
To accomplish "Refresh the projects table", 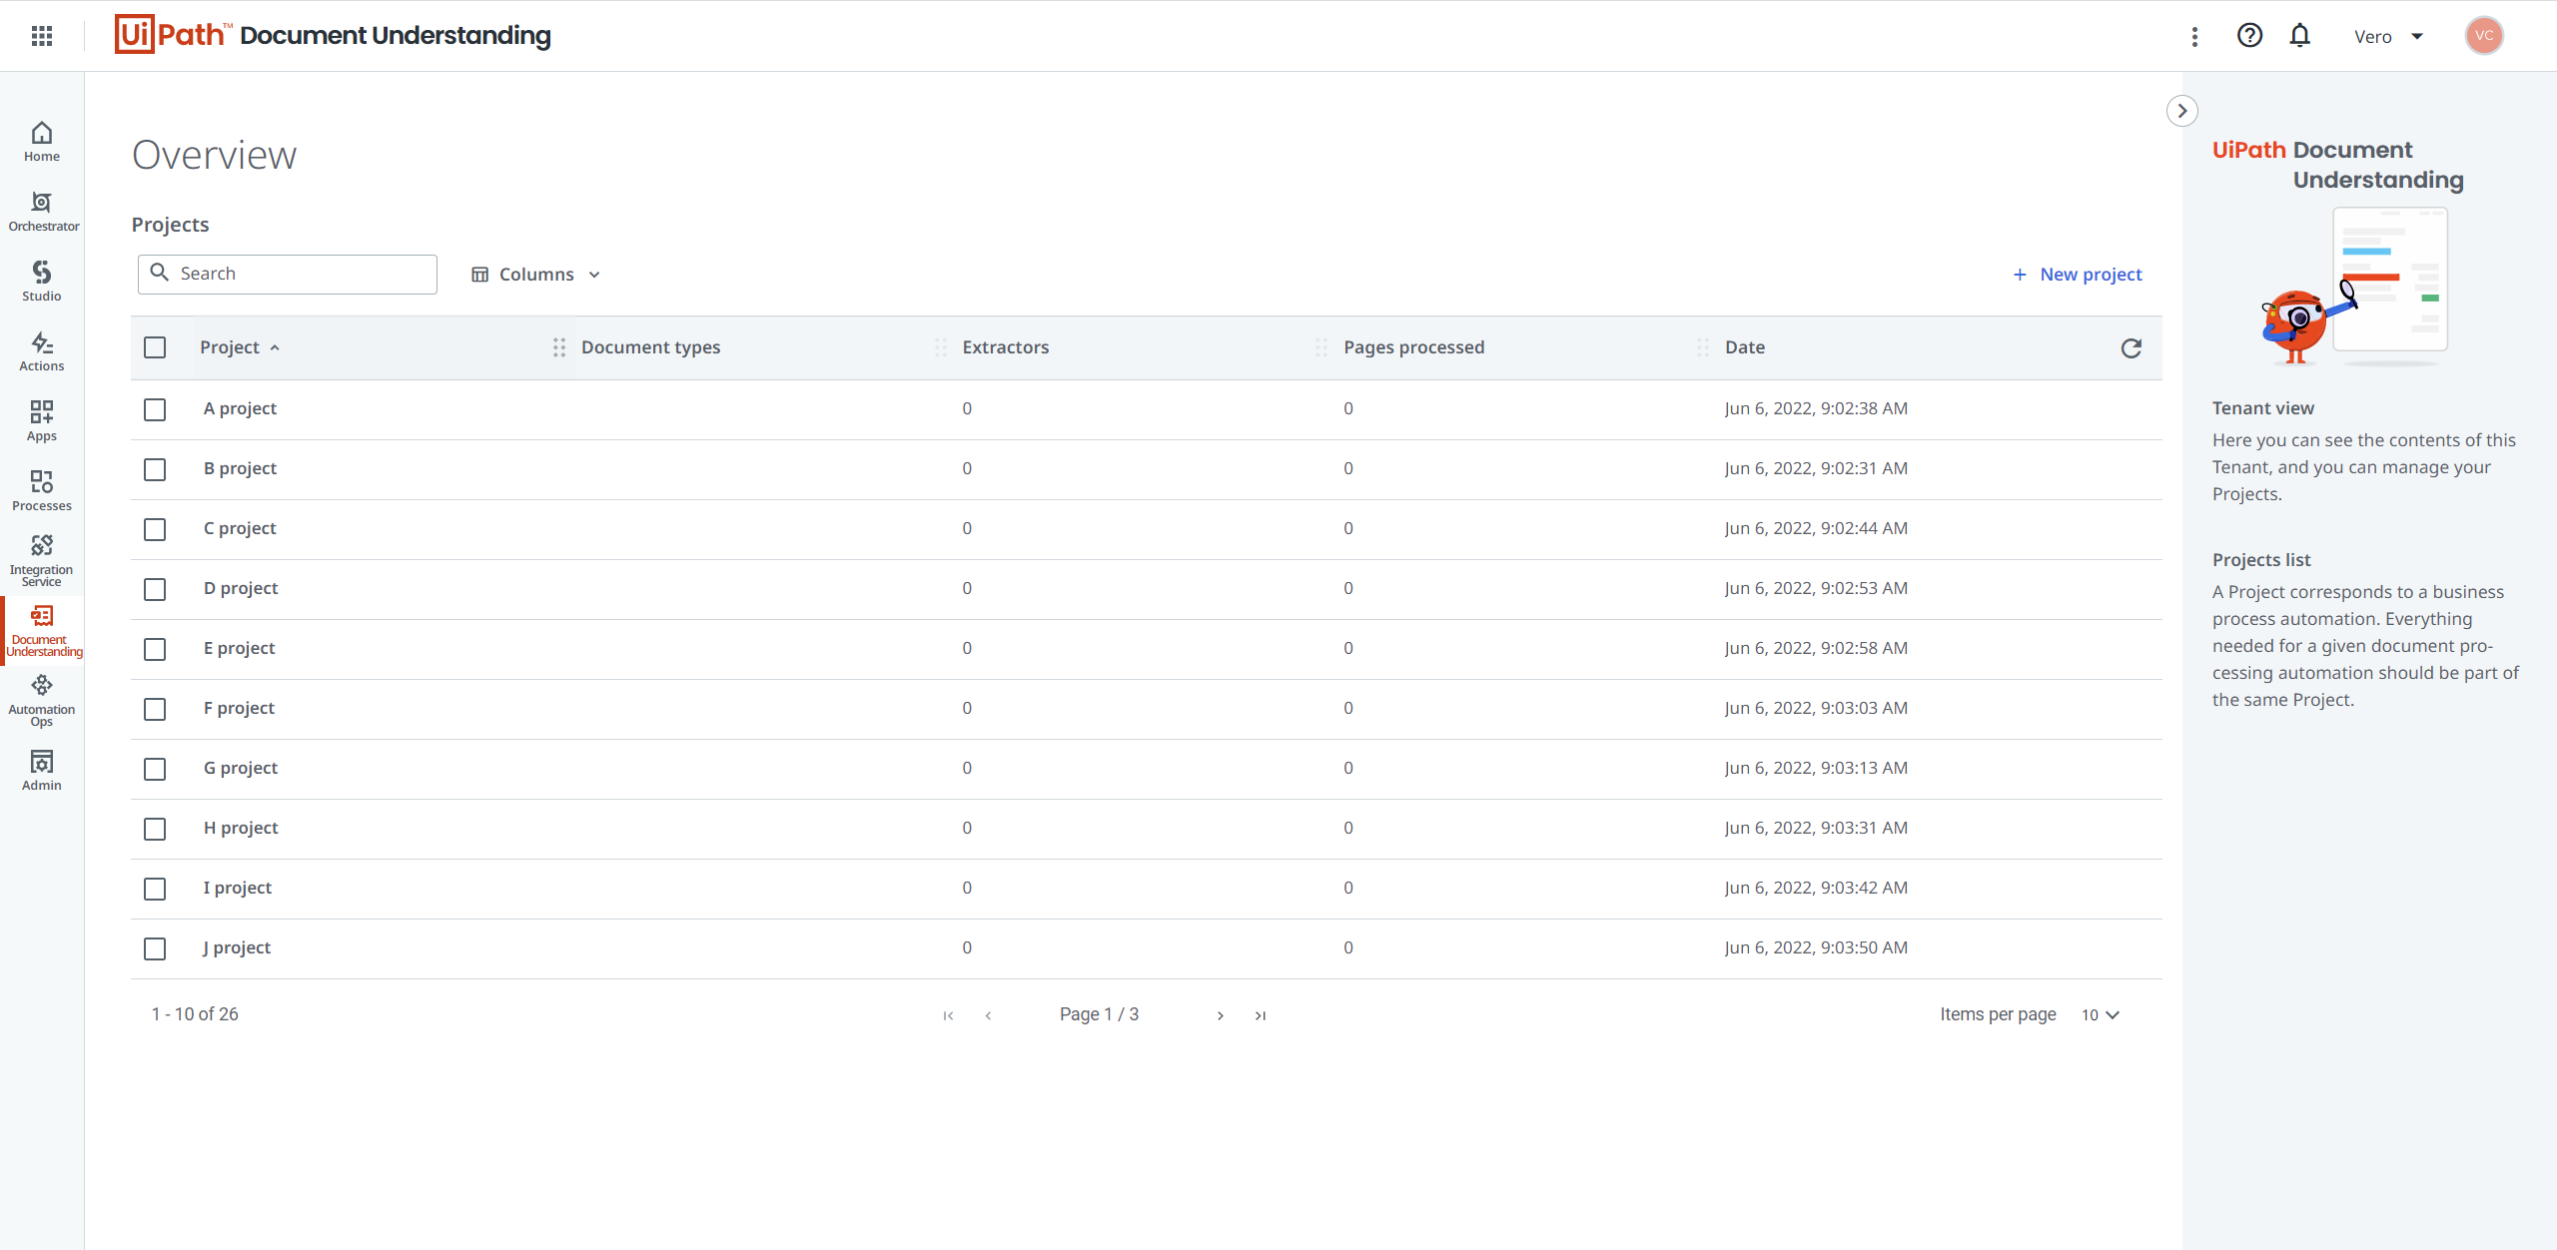I will click(2131, 347).
